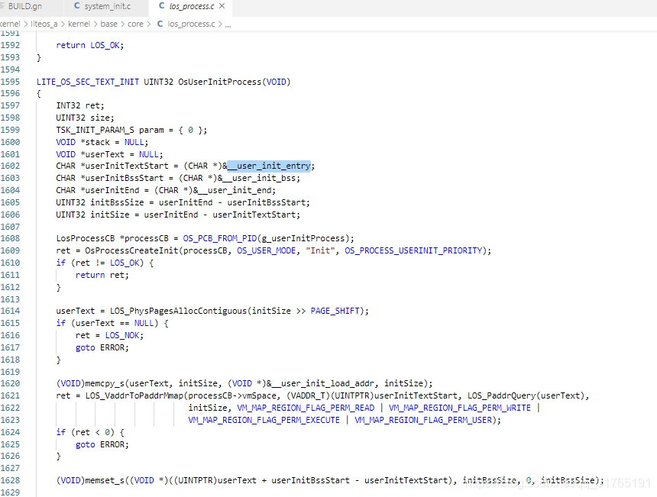Click goto ERROR on line 1625

(102, 444)
